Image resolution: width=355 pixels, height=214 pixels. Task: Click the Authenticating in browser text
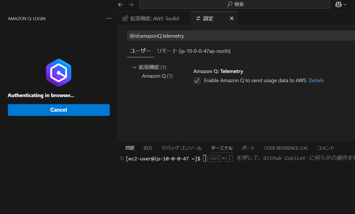pyautogui.click(x=41, y=95)
